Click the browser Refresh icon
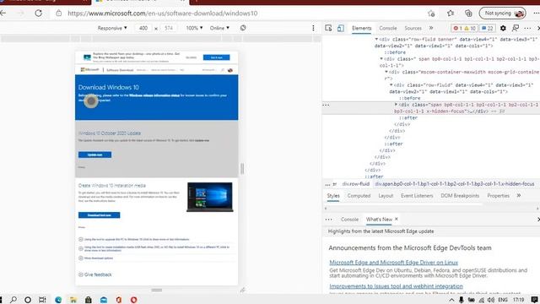Image resolution: width=540 pixels, height=304 pixels. click(39, 14)
